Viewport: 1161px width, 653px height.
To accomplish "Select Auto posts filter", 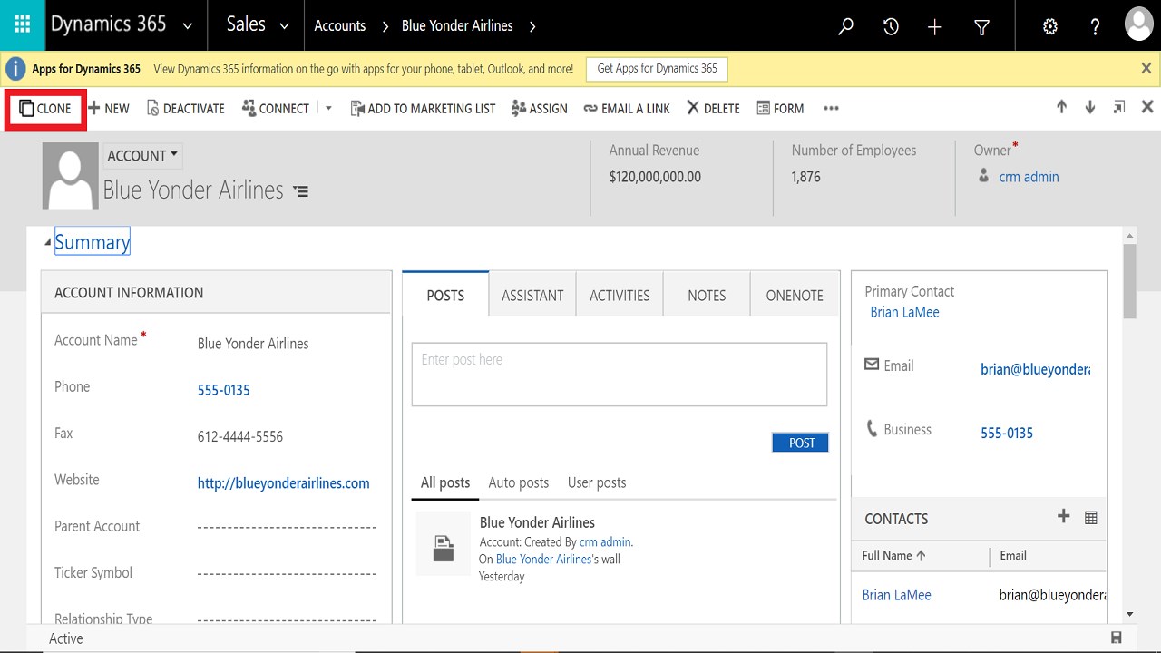I will [x=519, y=482].
